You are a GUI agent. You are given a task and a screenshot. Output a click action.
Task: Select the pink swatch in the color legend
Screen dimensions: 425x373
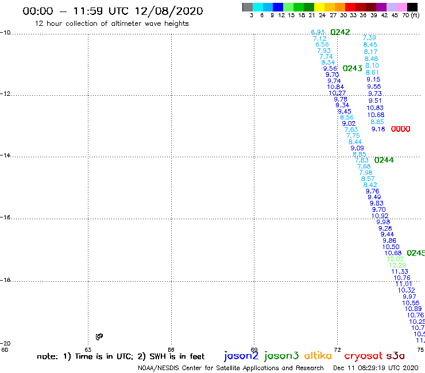tap(402, 7)
